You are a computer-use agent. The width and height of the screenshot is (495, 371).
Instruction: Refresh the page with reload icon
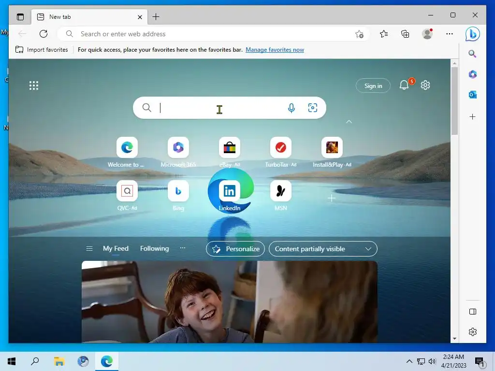(44, 34)
